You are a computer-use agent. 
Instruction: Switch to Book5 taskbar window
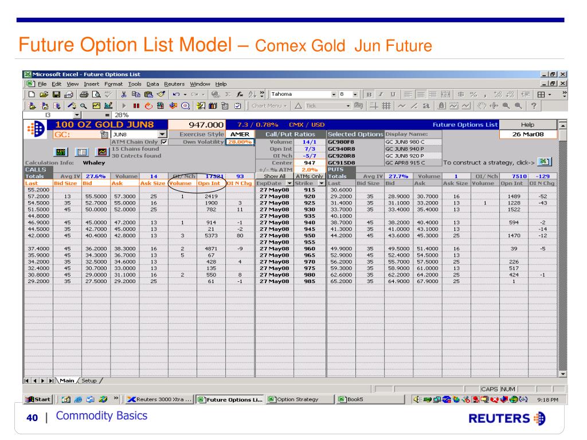point(370,399)
